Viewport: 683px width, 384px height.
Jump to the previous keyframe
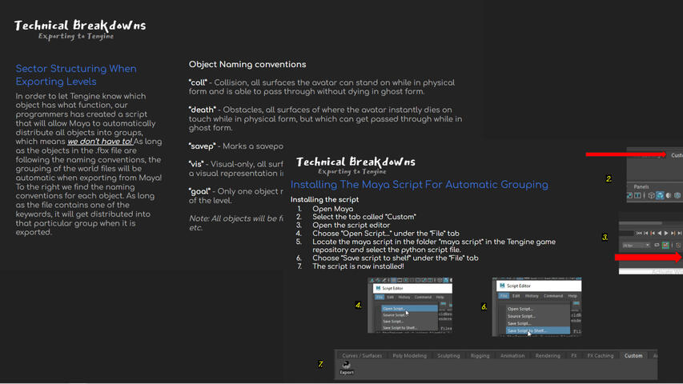(x=653, y=234)
